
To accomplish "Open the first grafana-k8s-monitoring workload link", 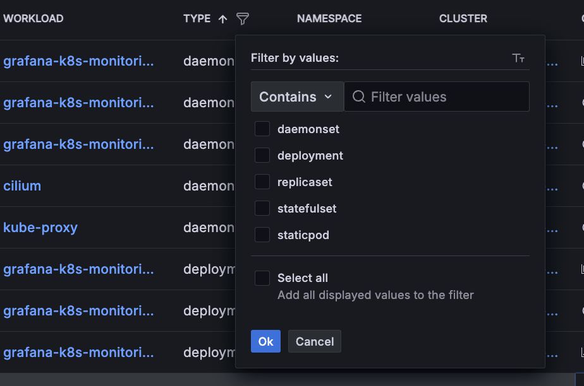I will coord(78,61).
